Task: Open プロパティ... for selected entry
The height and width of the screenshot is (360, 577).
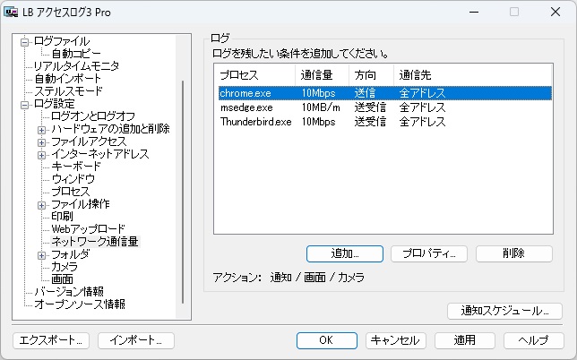Action: click(429, 253)
